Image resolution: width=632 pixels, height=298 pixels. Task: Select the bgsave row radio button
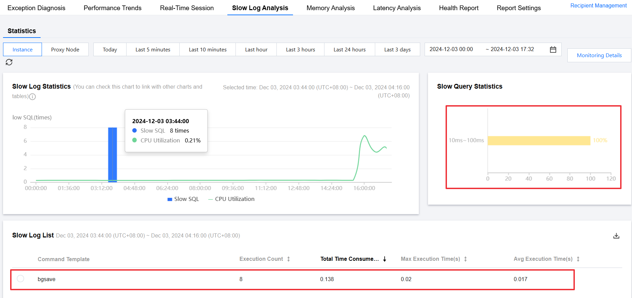coord(21,278)
